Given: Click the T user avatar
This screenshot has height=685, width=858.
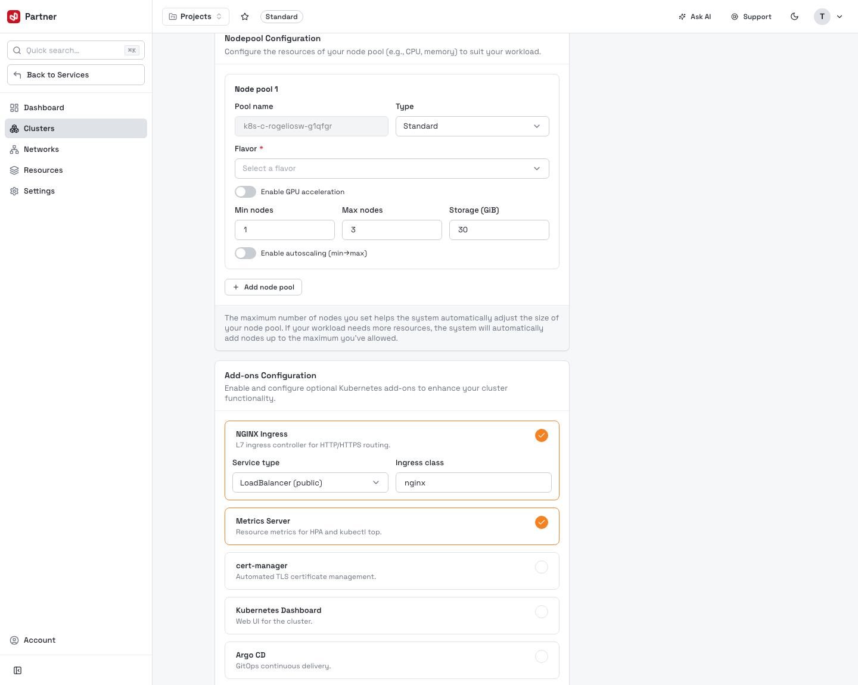Looking at the screenshot, I should (822, 17).
